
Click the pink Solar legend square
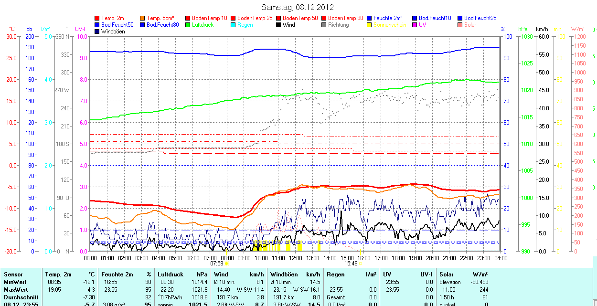click(x=460, y=25)
